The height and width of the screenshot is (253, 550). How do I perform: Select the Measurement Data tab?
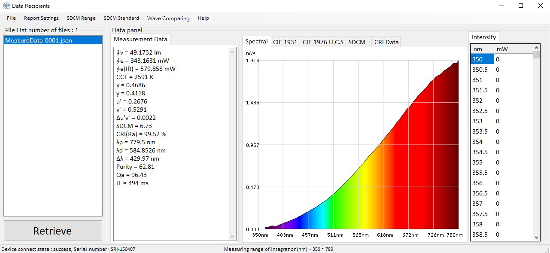click(x=140, y=39)
